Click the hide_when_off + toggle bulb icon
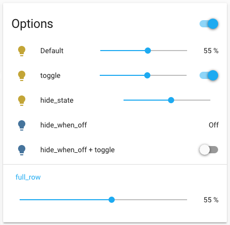230x225 pixels. [22, 150]
